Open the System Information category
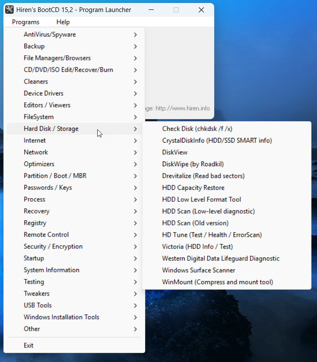 coord(51,270)
